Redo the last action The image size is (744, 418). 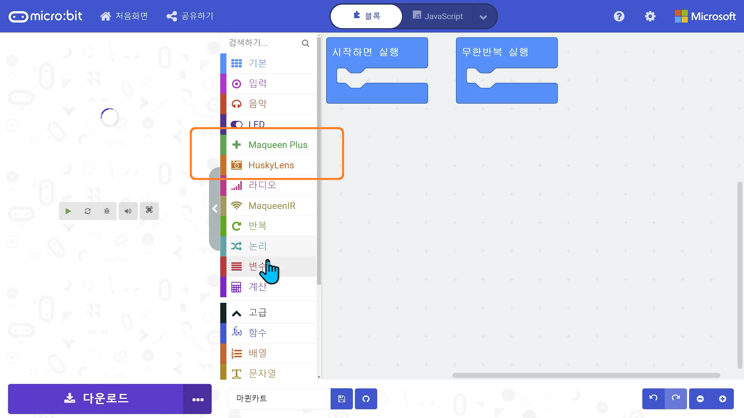click(676, 399)
